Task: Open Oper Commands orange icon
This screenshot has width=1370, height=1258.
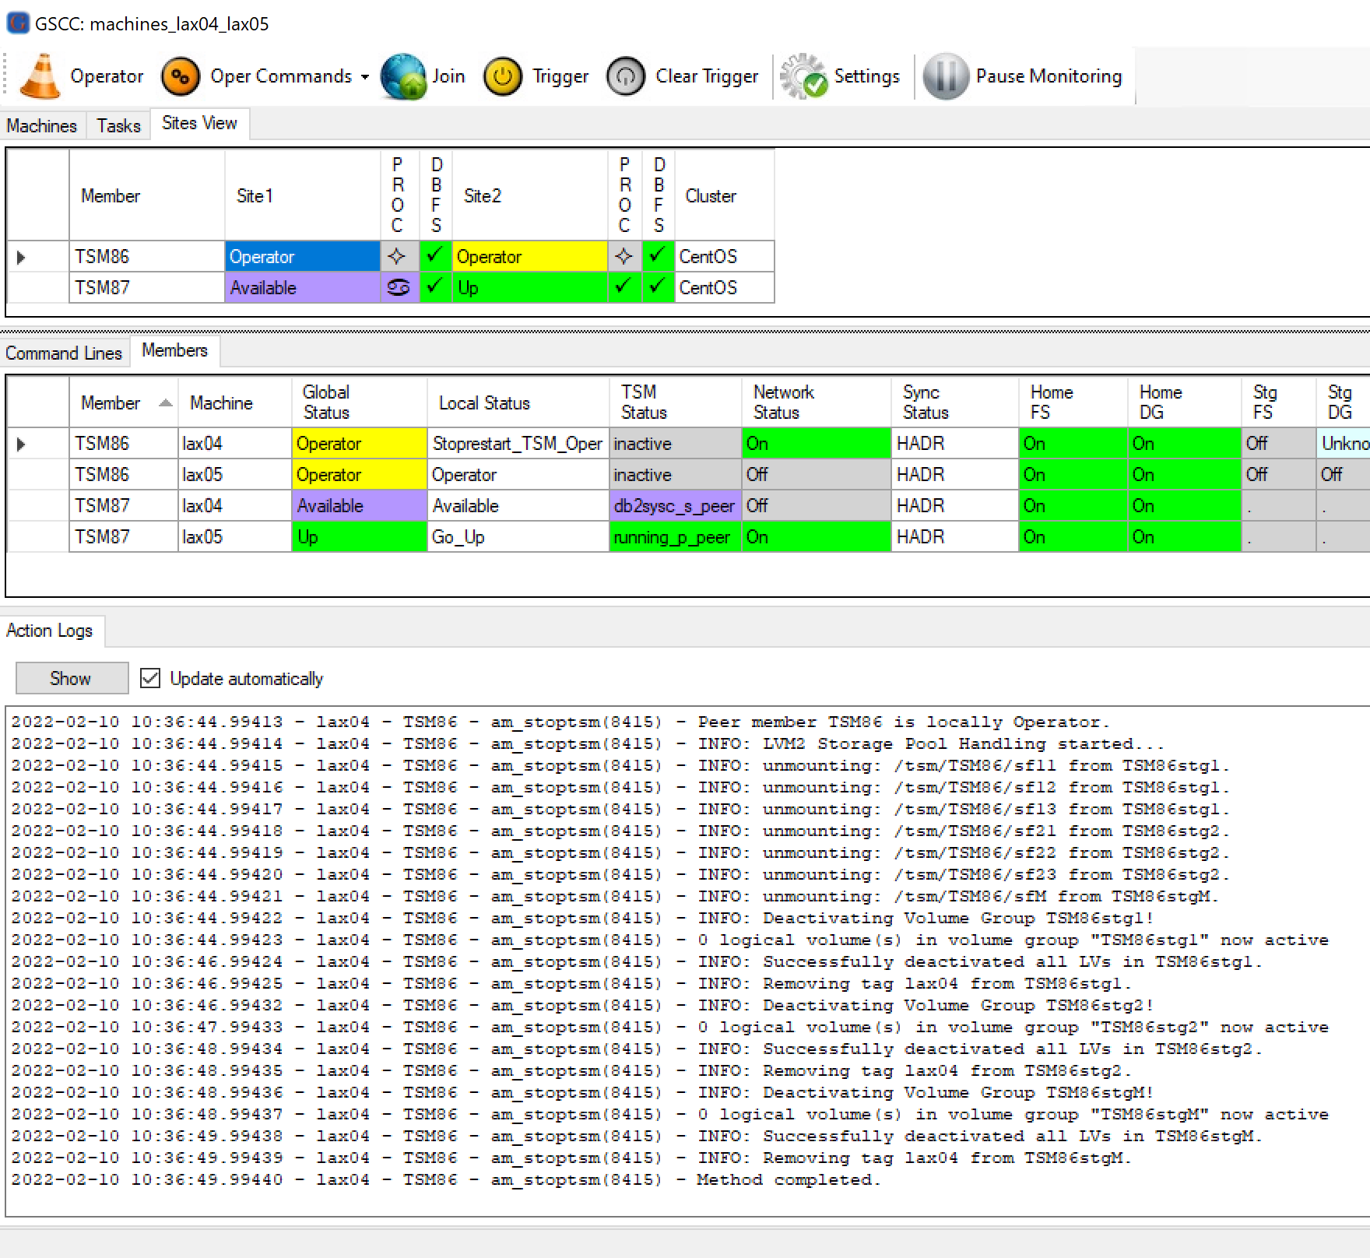Action: tap(181, 76)
